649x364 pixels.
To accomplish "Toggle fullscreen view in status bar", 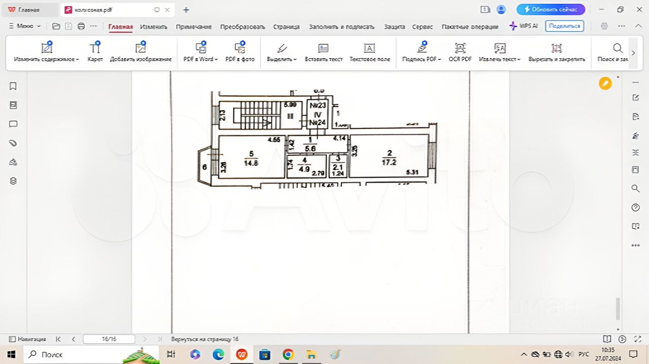I will point(637,339).
